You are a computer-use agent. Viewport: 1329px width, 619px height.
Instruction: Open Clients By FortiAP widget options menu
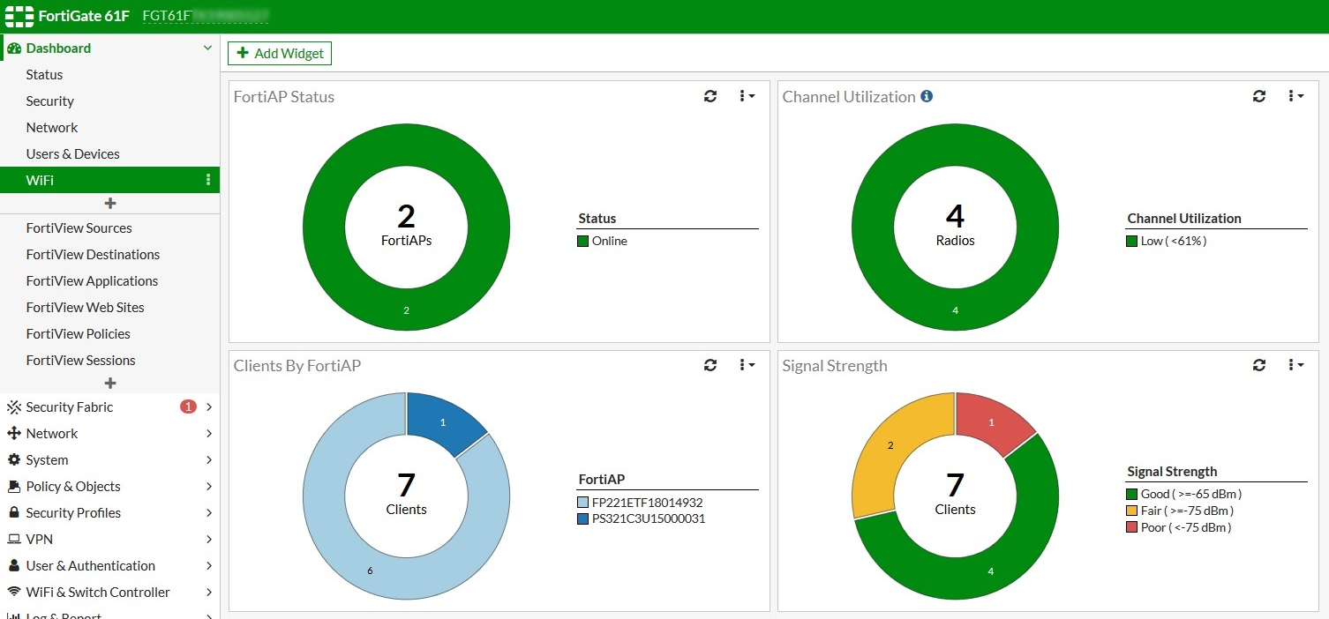[x=747, y=365]
